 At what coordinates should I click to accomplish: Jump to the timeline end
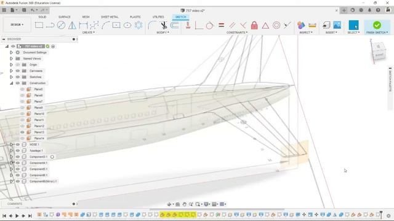(x=30, y=215)
